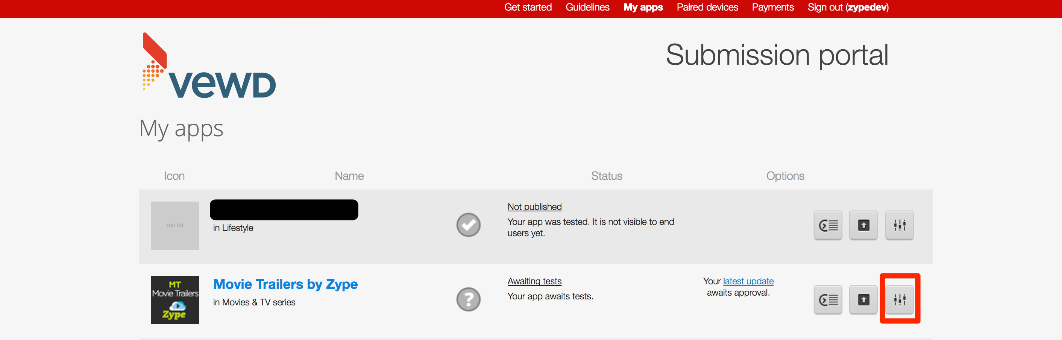Open Guidelines in top navigation
Image resolution: width=1062 pixels, height=340 pixels.
[587, 8]
